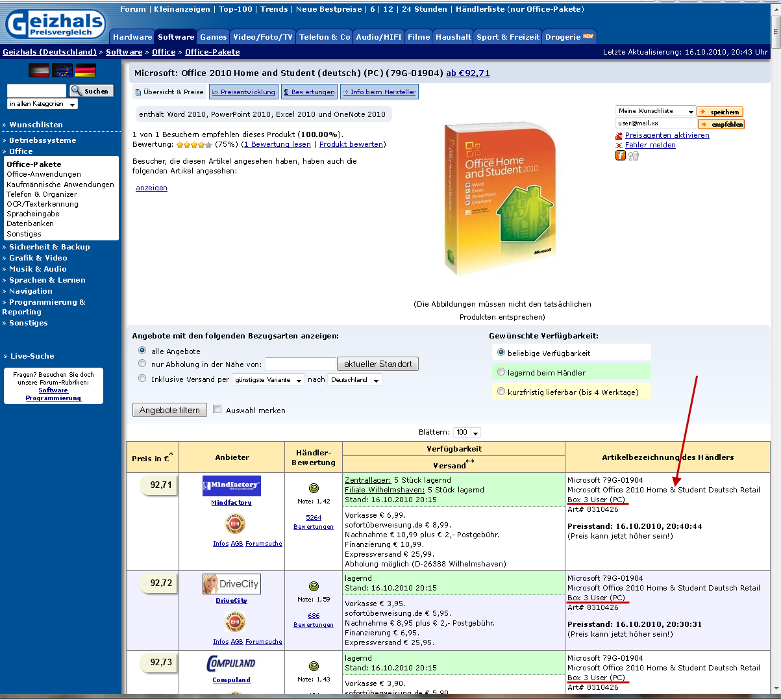The height and width of the screenshot is (699, 781).
Task: Click Mindfactory's green smiley rating icon
Action: [314, 488]
